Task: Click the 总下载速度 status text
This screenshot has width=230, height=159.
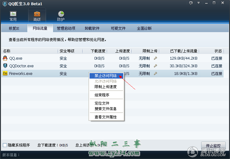Action: 53,145
